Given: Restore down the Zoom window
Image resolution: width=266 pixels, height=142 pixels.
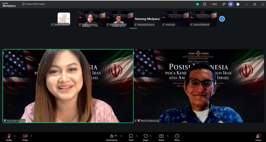Looking at the screenshot, I should [x=255, y=4].
